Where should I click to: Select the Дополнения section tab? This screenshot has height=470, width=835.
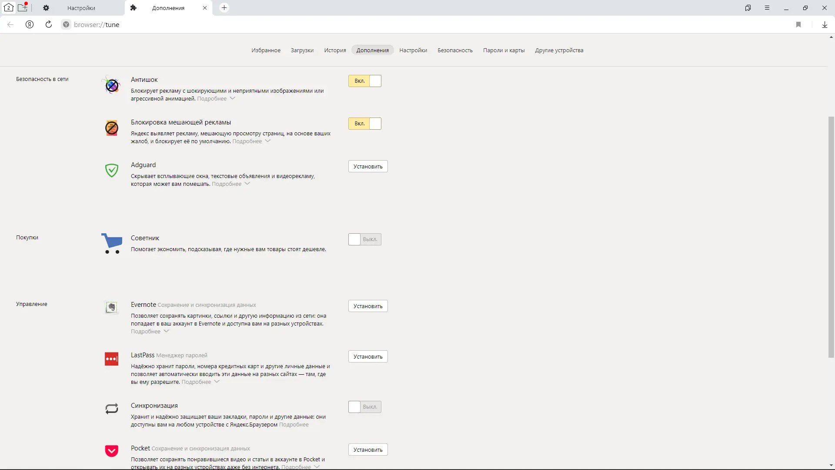373,50
